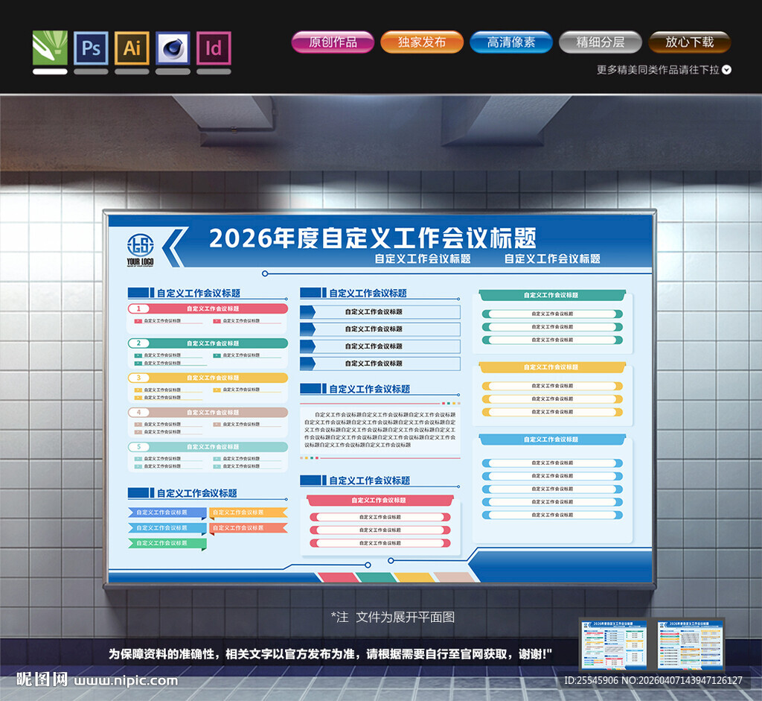Click the second preview thumbnail at bottom right
Screen dimensions: 762x701
point(690,644)
